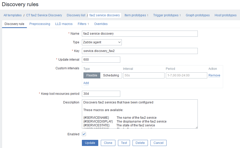Click the Clone button

(108, 143)
